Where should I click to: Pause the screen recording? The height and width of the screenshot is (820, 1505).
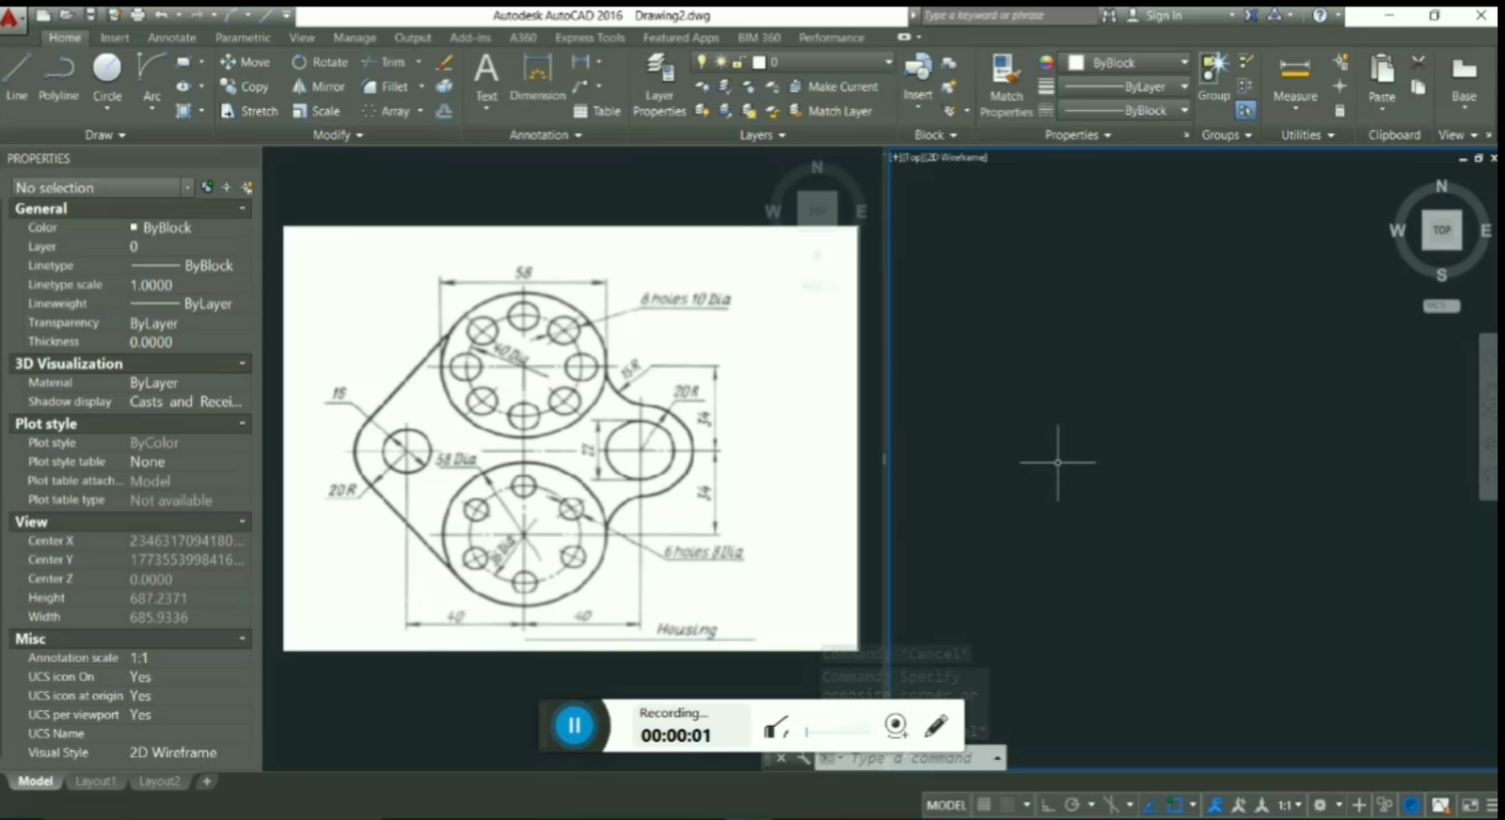point(574,725)
